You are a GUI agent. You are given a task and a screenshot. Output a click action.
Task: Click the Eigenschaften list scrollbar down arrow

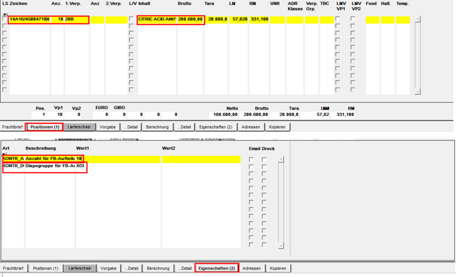280,246
